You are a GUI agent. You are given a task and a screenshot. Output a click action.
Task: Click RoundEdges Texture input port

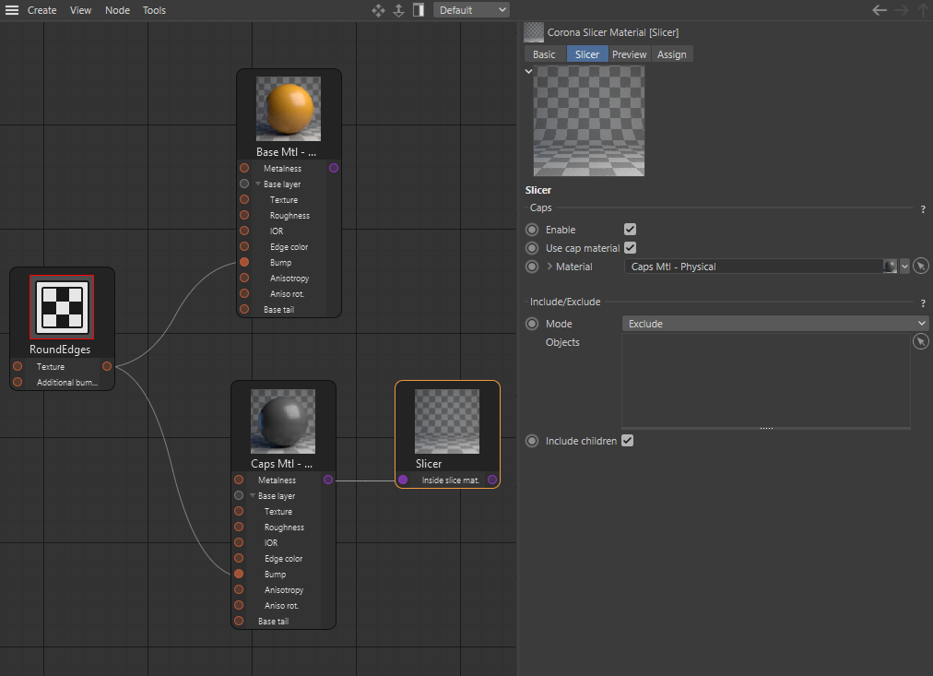point(18,366)
